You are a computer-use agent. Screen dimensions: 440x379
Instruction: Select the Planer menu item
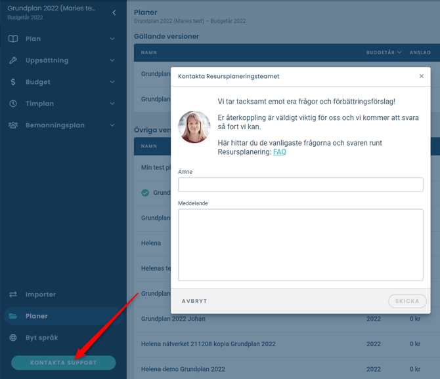coord(64,316)
